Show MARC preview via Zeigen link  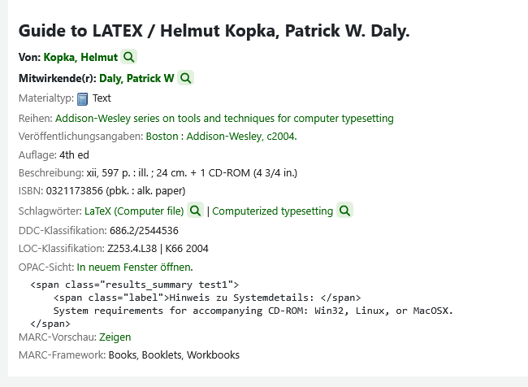click(115, 337)
